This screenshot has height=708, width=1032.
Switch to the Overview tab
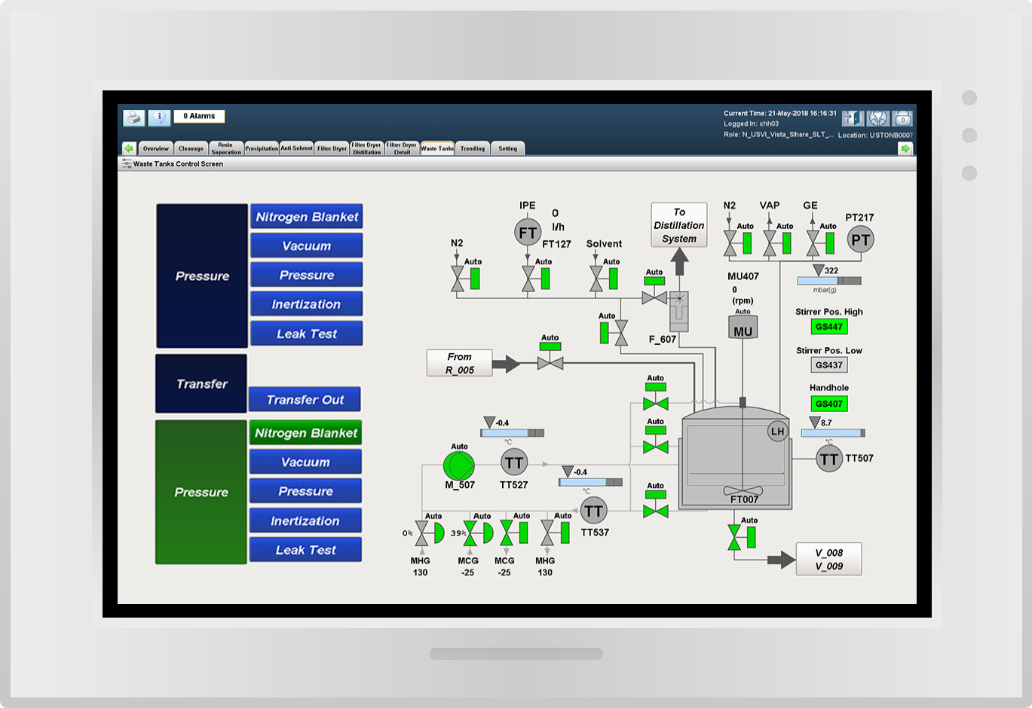point(156,148)
